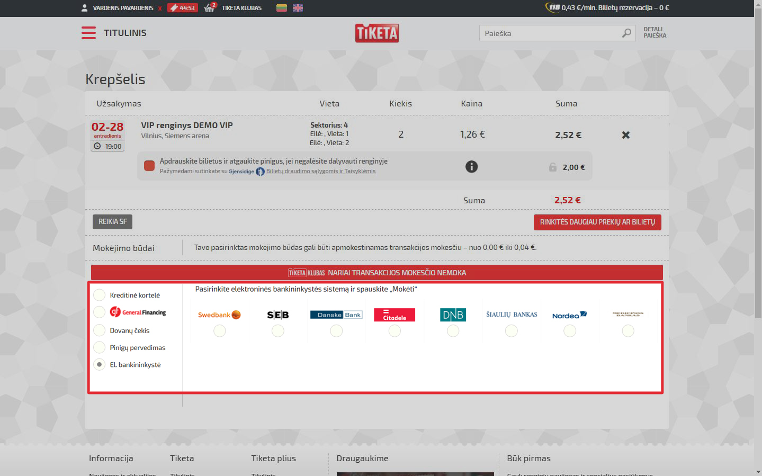Remove VIP renginys item with X
The width and height of the screenshot is (762, 476).
[x=626, y=135]
